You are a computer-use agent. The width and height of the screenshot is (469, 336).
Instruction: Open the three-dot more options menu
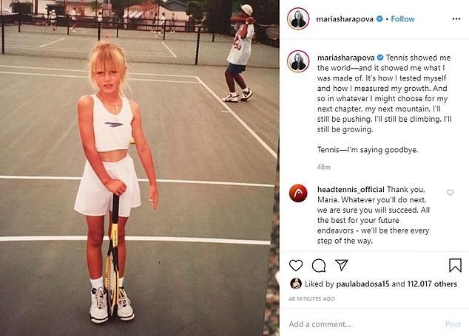[456, 18]
